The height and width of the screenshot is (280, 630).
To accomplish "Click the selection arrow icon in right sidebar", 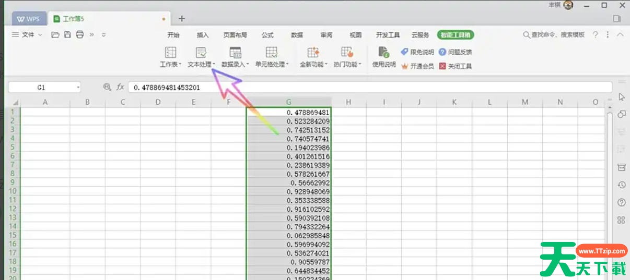I will (622, 97).
